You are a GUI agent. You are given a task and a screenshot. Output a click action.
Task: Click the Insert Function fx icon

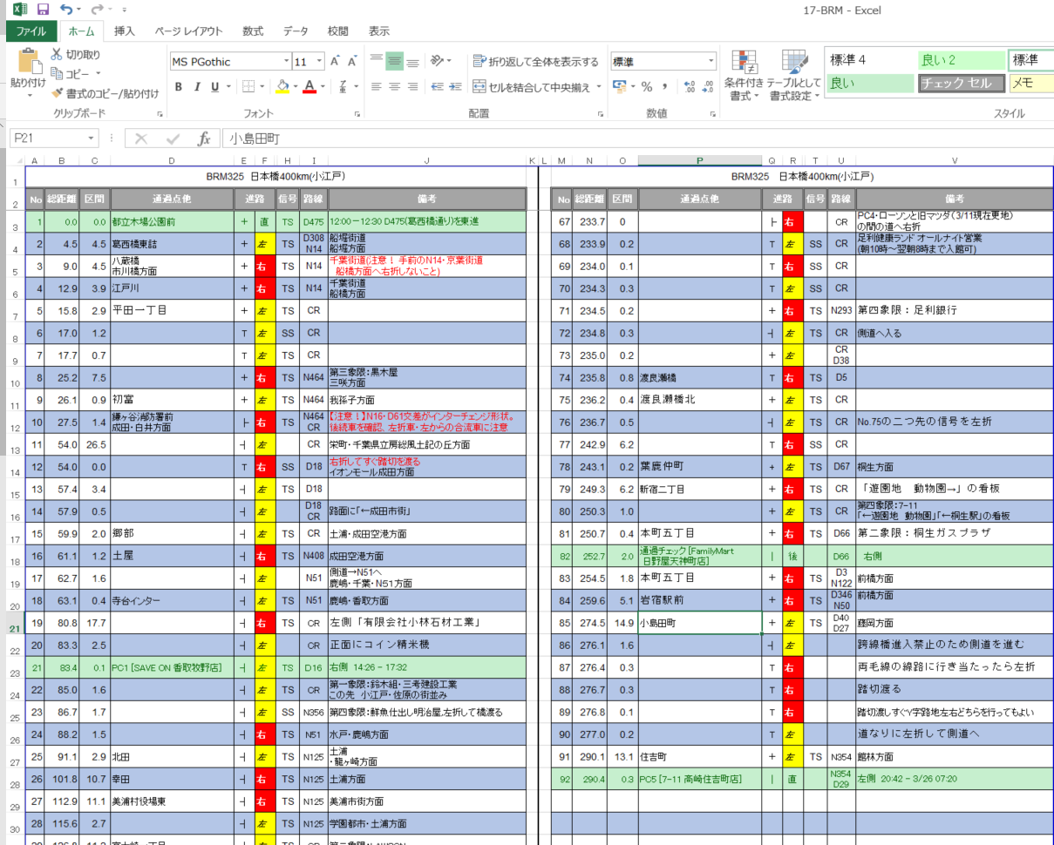coord(204,139)
